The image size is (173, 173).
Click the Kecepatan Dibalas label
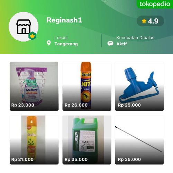135,38
